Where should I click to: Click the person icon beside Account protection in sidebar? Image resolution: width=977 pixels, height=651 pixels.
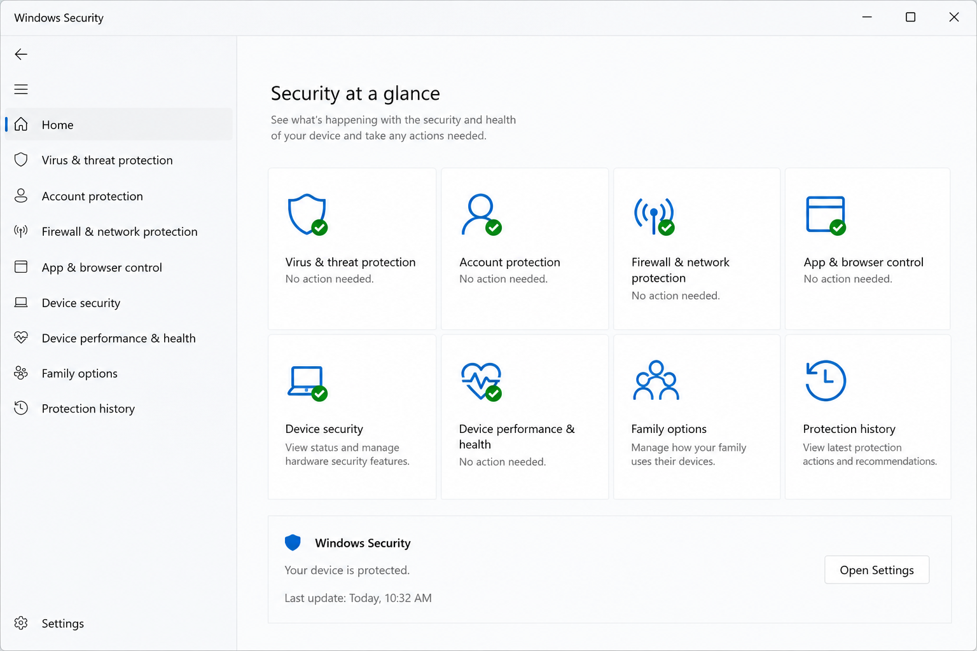click(21, 196)
